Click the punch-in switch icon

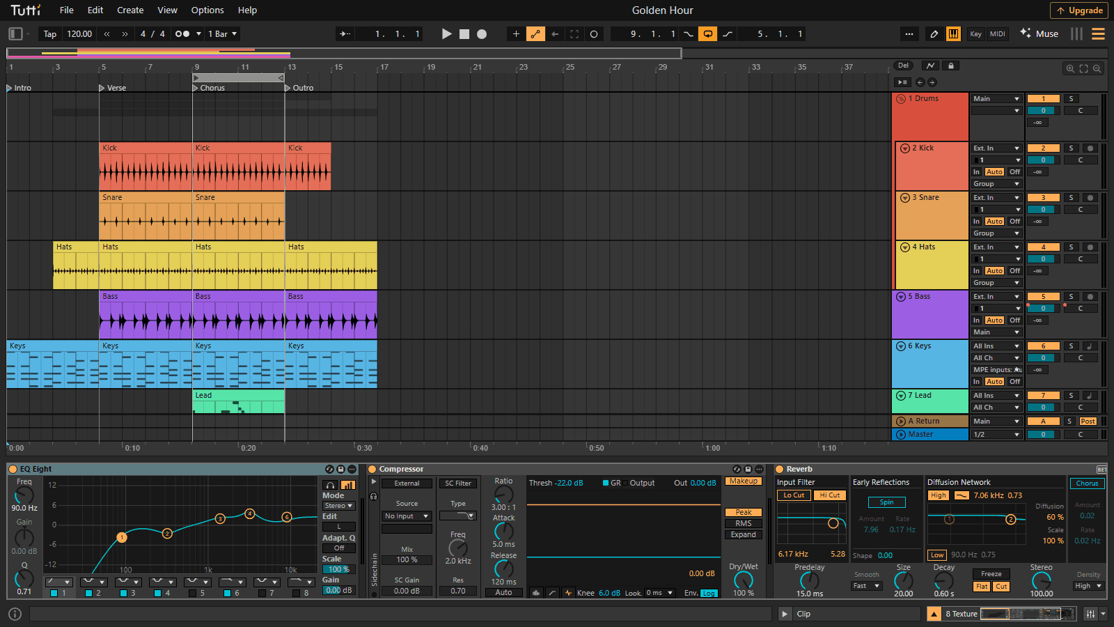pos(689,33)
